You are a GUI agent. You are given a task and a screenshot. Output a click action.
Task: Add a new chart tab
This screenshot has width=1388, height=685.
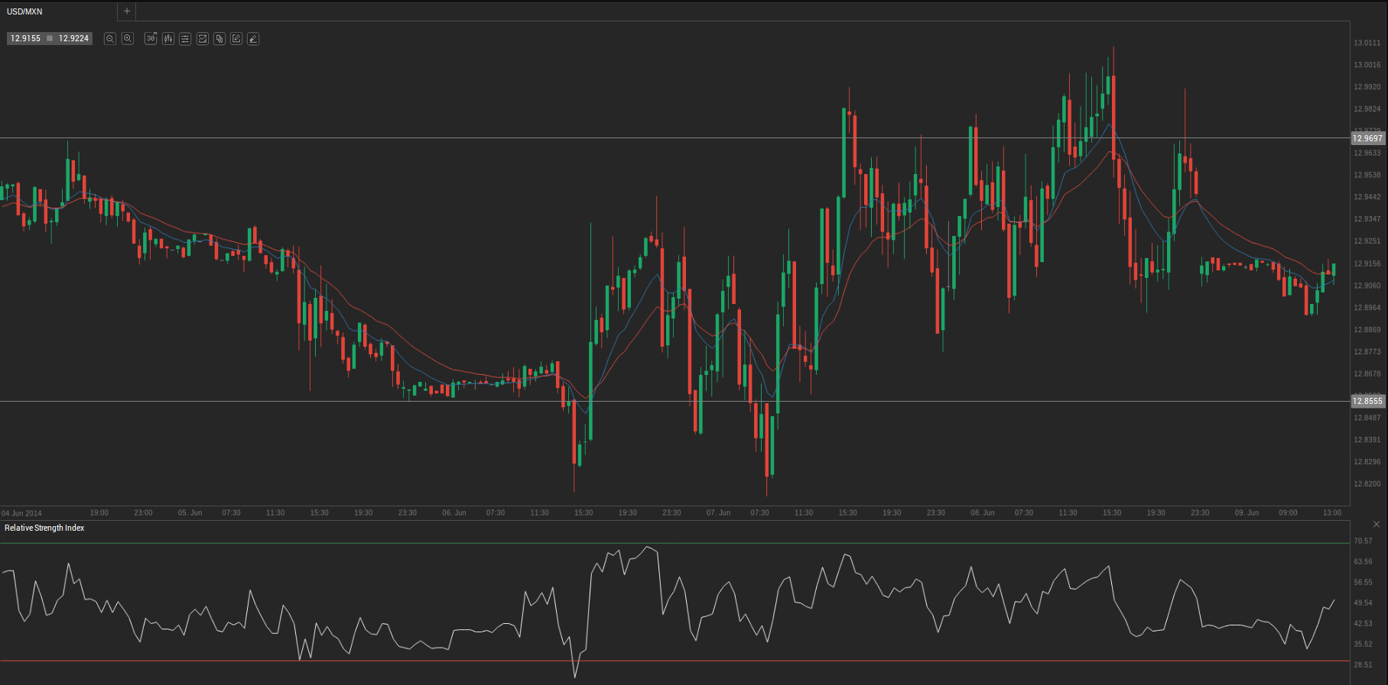pos(127,11)
